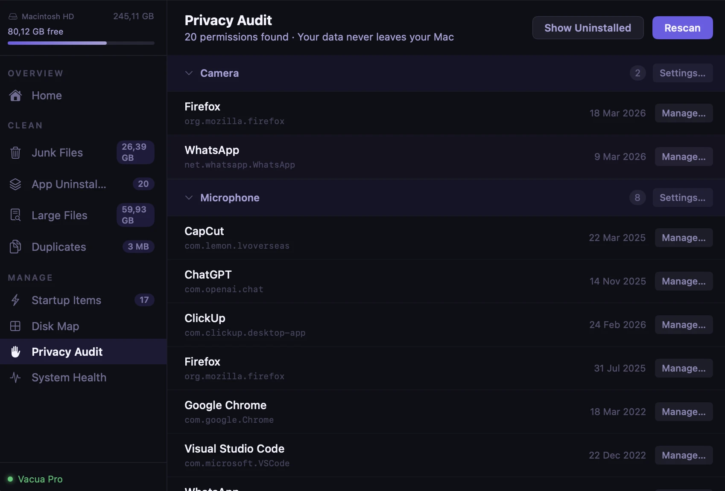Manage Visual Studio Code microphone permission
725x491 pixels.
point(684,455)
